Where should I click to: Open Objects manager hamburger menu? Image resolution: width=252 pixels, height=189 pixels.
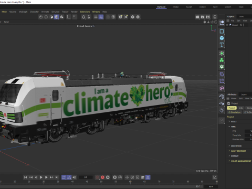(228, 20)
